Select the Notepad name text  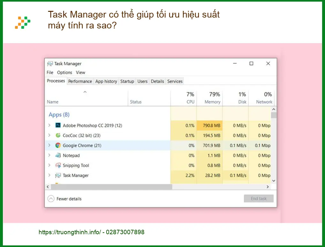pos(71,155)
